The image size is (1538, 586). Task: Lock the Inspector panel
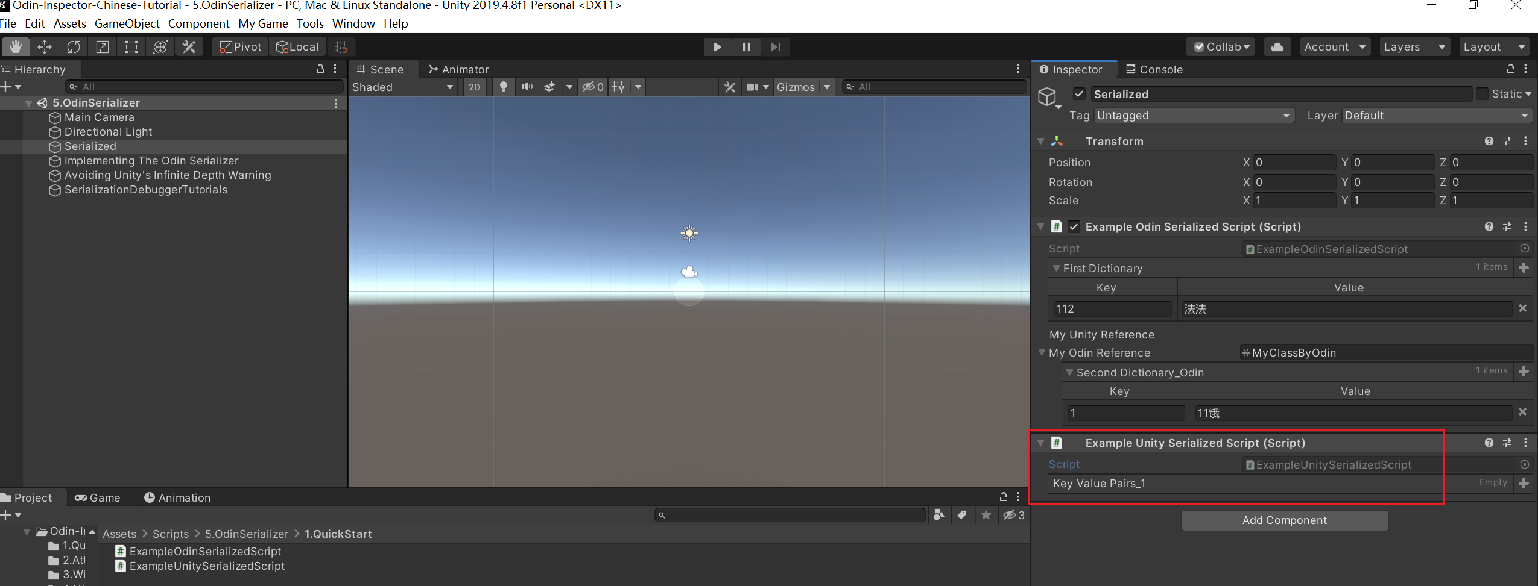click(x=1510, y=69)
